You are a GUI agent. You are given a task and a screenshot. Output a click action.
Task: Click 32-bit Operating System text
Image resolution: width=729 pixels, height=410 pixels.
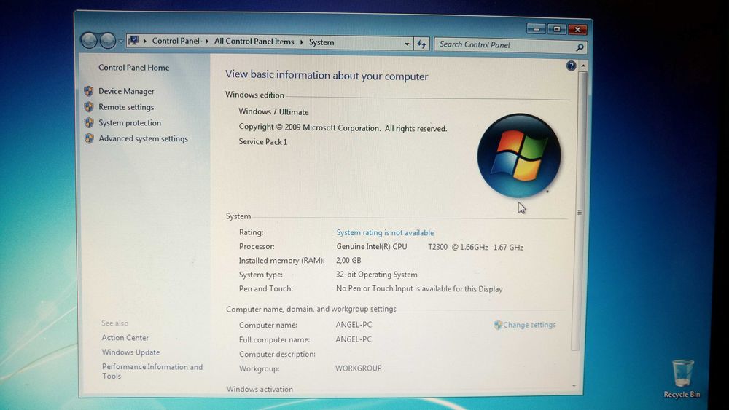pos(377,275)
